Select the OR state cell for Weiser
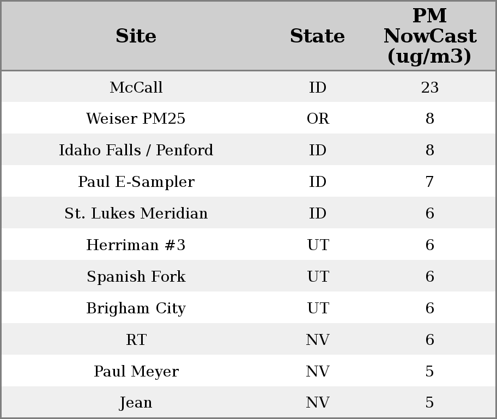 tap(318, 119)
